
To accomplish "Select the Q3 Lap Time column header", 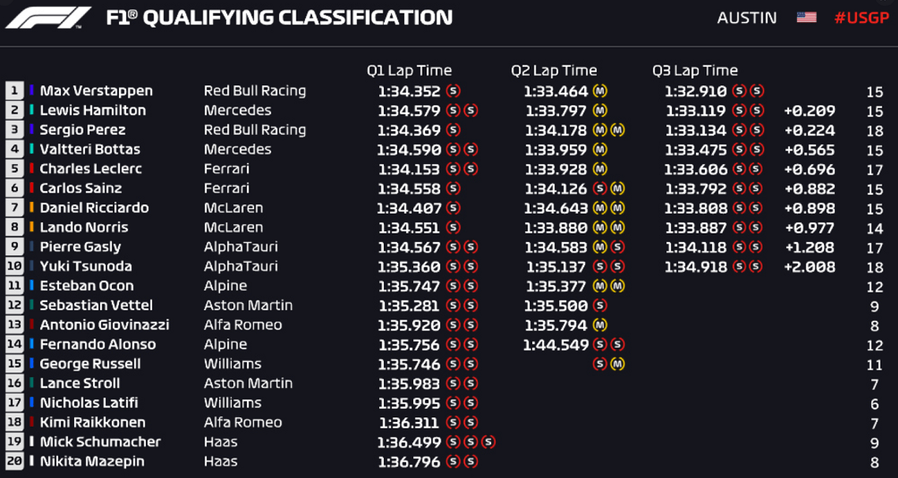I will point(695,70).
